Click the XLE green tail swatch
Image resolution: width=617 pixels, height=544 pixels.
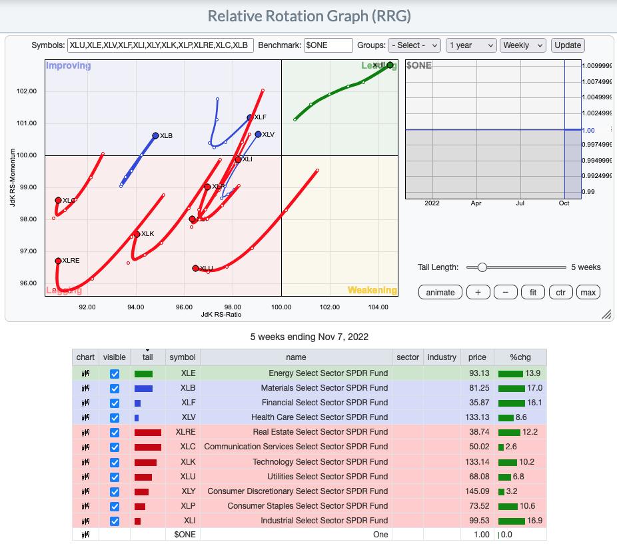[x=143, y=374]
